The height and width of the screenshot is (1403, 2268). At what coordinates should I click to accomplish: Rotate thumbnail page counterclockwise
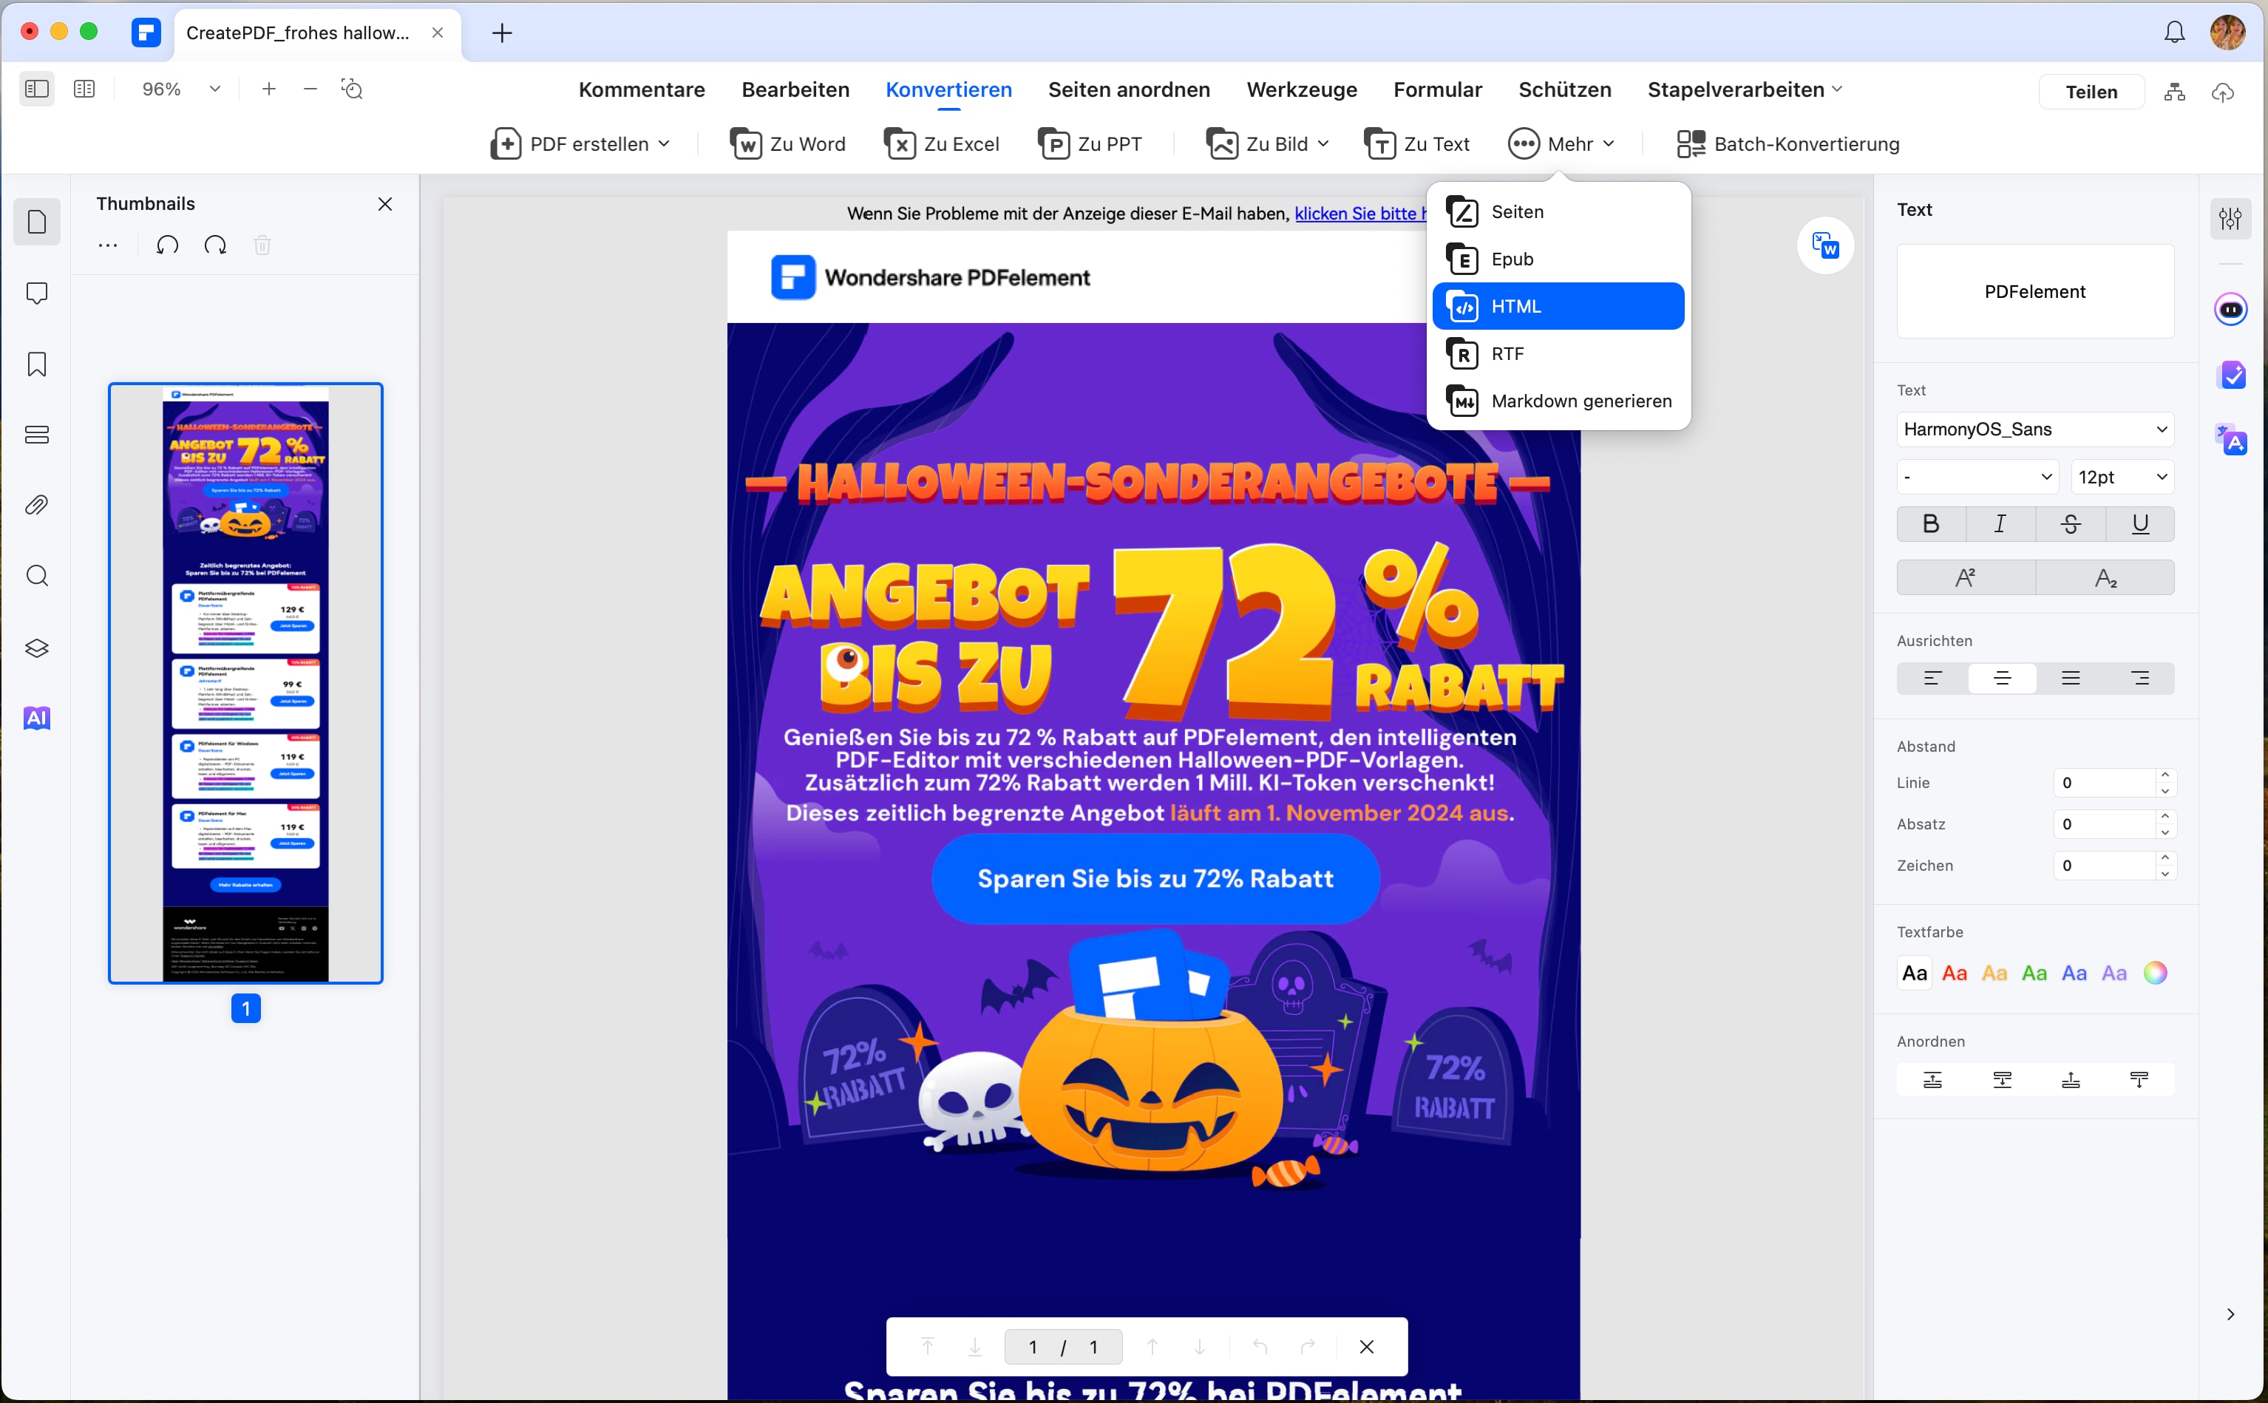[x=167, y=245]
